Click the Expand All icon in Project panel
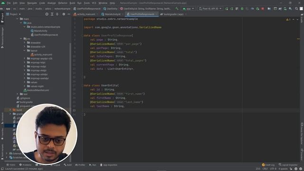 tap(52, 14)
